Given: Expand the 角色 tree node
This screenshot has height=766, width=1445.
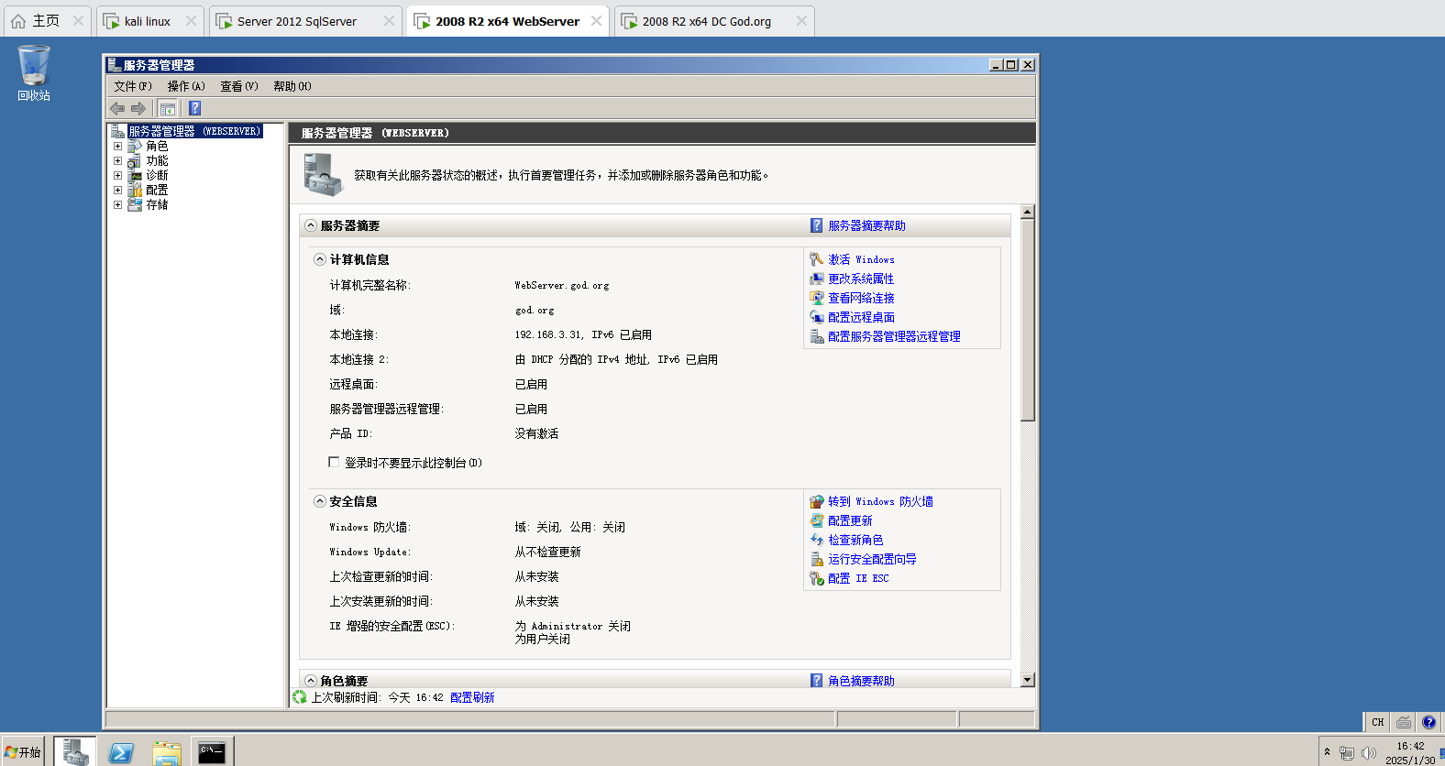Looking at the screenshot, I should pos(117,146).
